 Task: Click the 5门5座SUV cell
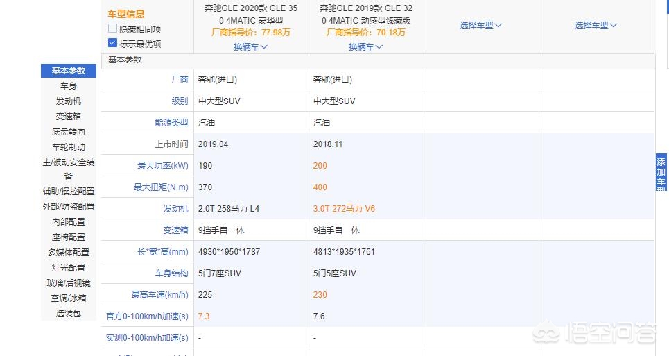point(334,273)
